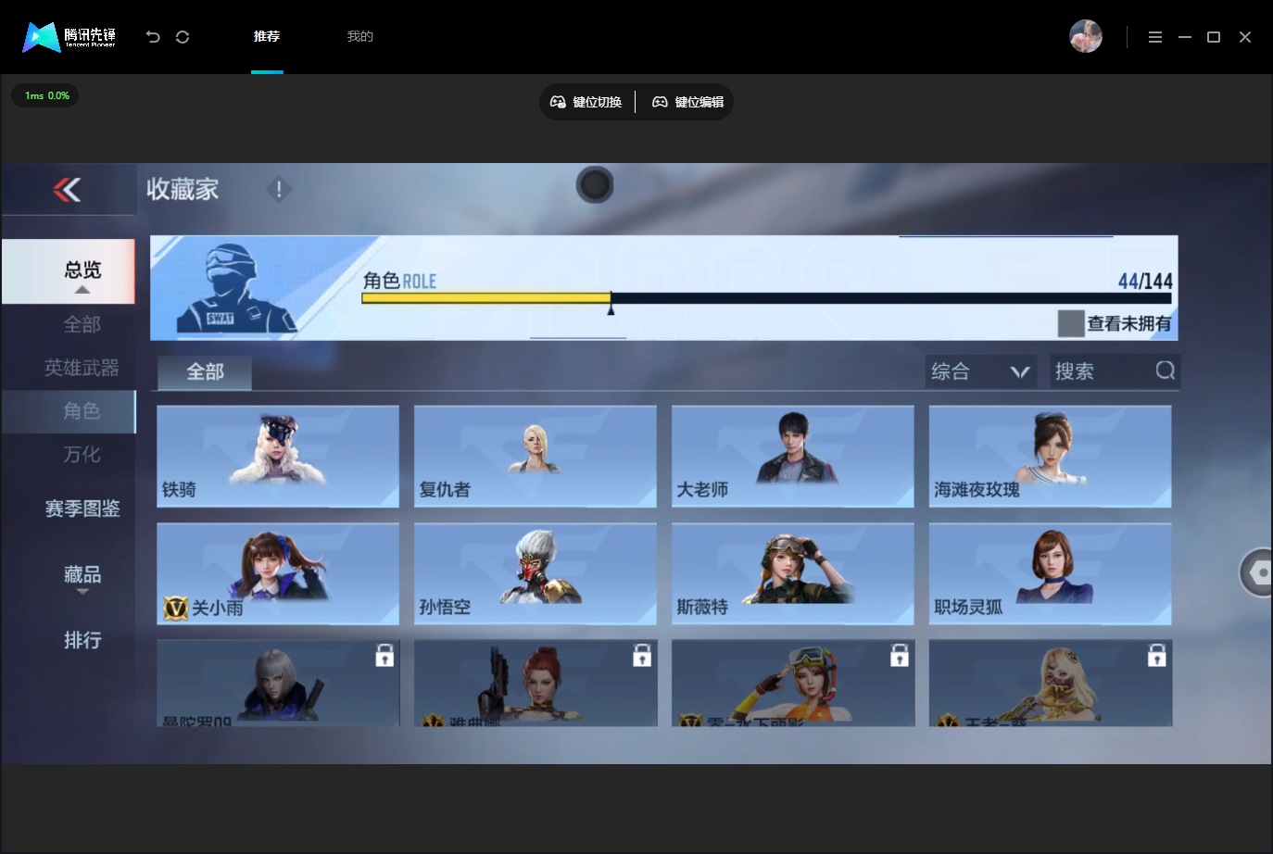The image size is (1273, 854).
Task: Select the 全部 filter tab
Action: (x=205, y=372)
